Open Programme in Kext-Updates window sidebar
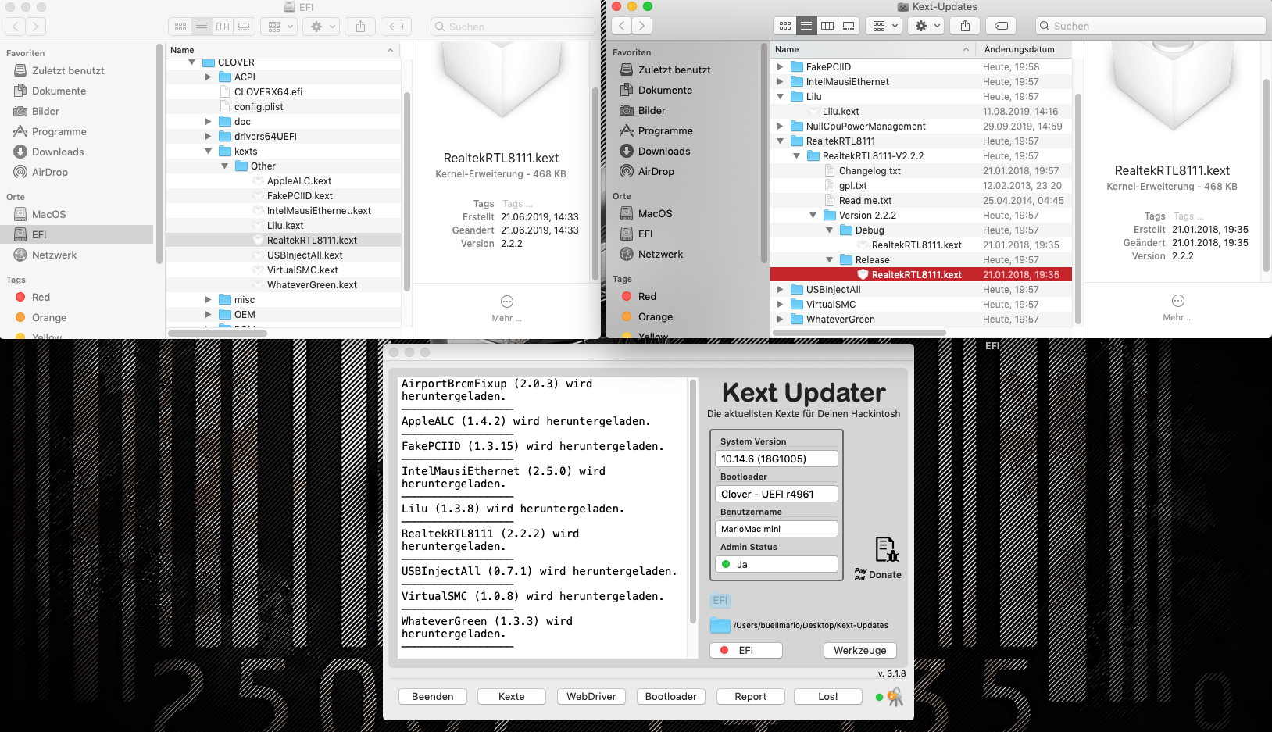1272x732 pixels. [665, 131]
